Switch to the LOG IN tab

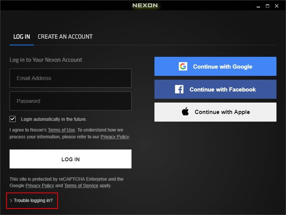22,37
